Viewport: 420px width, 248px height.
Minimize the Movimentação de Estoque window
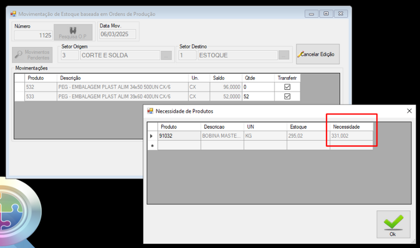pos(311,14)
